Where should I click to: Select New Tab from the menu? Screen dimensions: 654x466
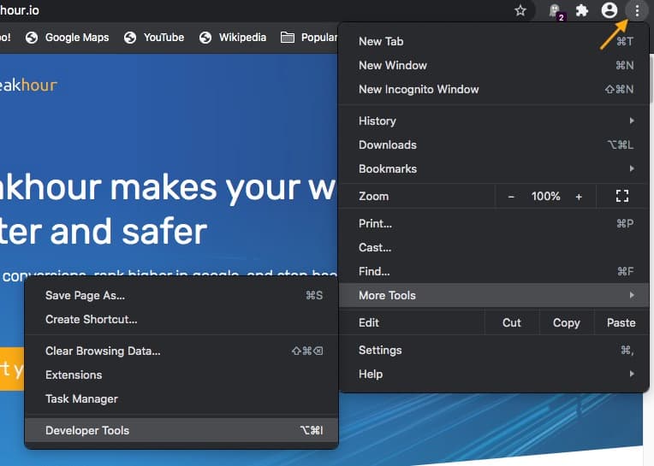pos(494,41)
